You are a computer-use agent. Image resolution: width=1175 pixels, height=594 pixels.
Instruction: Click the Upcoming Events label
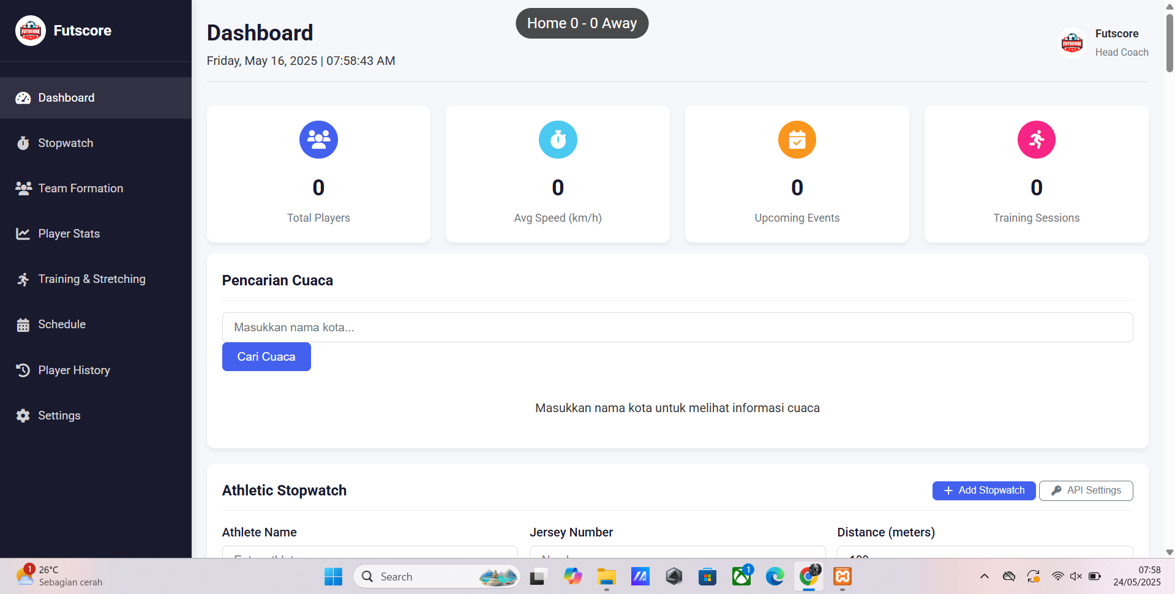[x=797, y=218]
